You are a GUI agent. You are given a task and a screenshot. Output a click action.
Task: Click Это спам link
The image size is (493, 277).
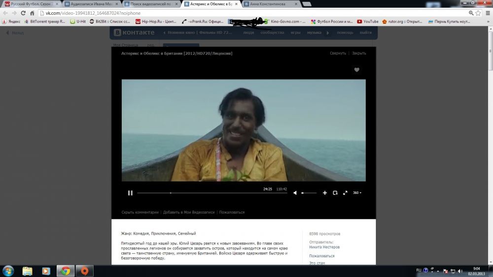pyautogui.click(x=317, y=263)
